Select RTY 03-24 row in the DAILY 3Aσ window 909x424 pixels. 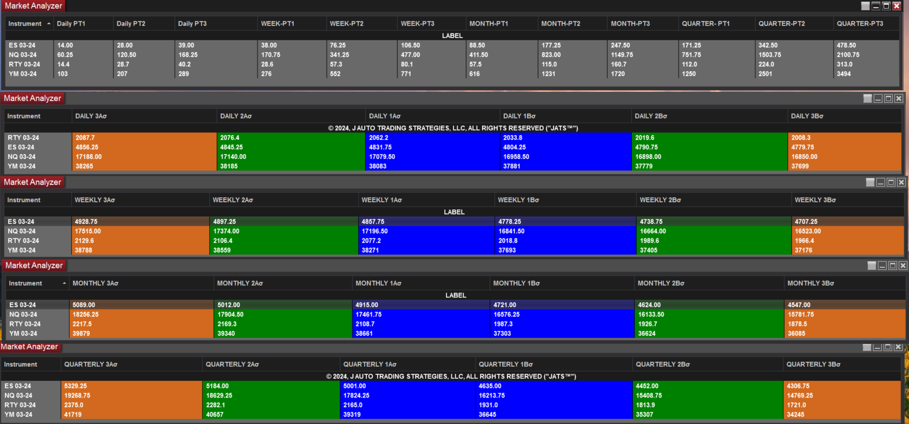(x=452, y=138)
